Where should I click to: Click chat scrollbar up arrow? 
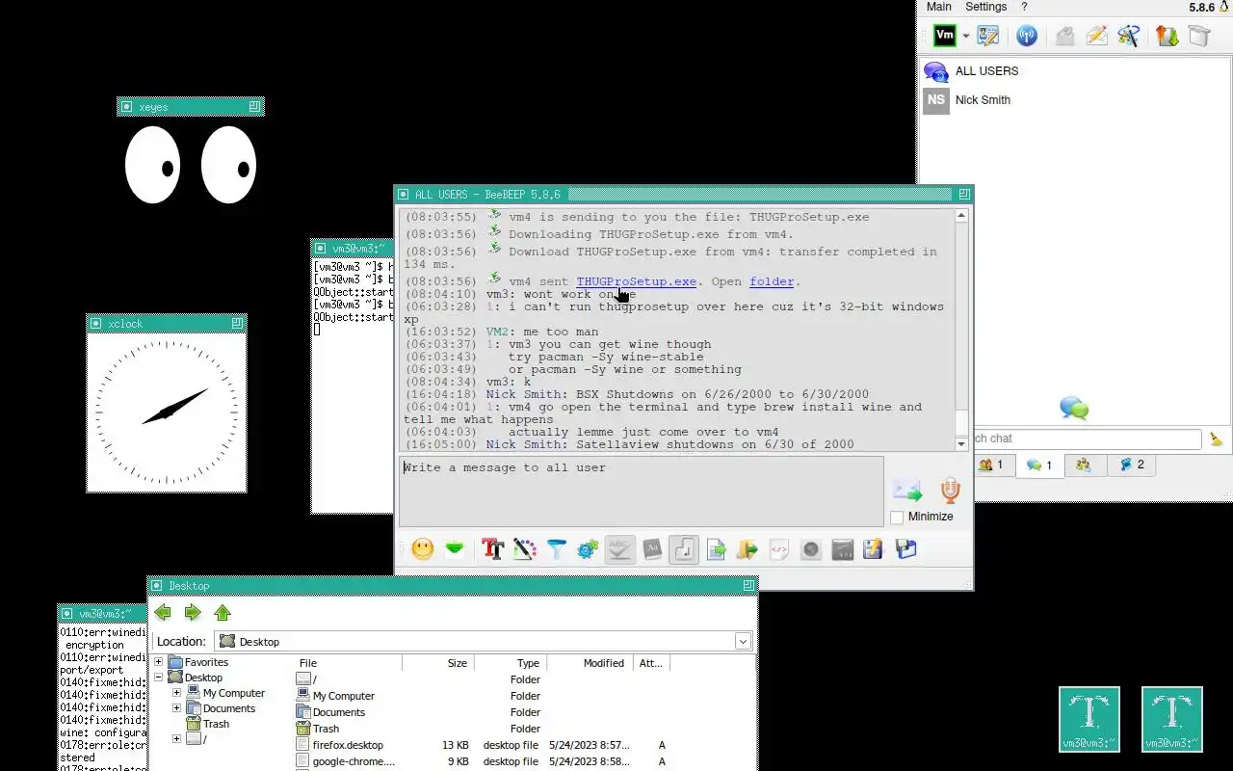pos(961,216)
